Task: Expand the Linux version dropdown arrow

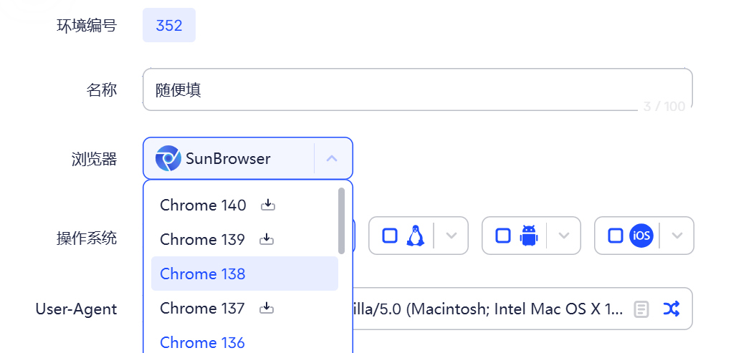Action: pos(451,236)
